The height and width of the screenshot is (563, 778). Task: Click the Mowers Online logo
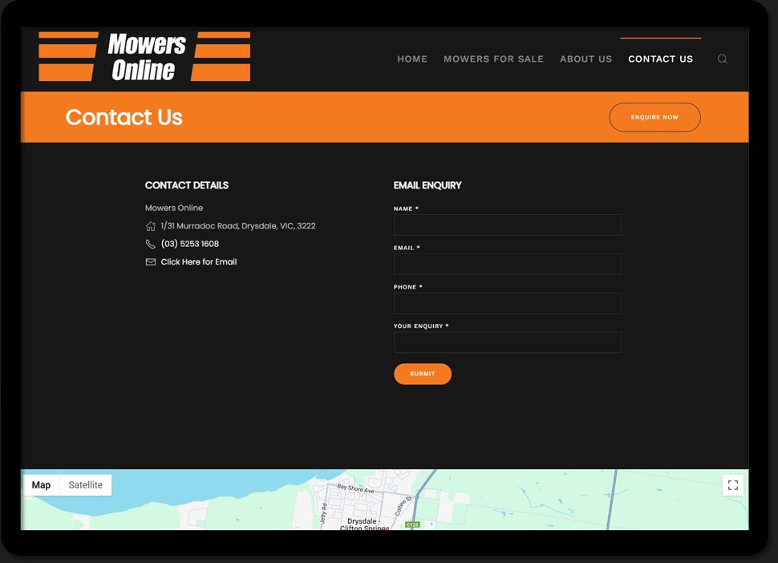(144, 57)
